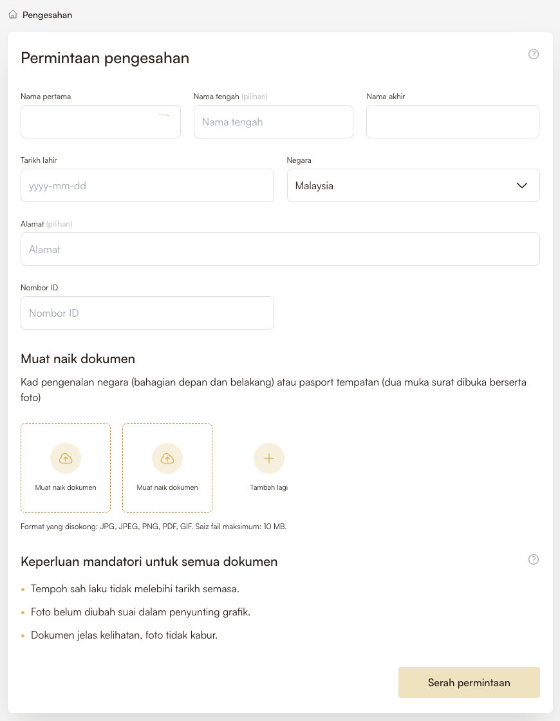Image resolution: width=560 pixels, height=721 pixels.
Task: Click the Alamat address field
Action: click(280, 249)
